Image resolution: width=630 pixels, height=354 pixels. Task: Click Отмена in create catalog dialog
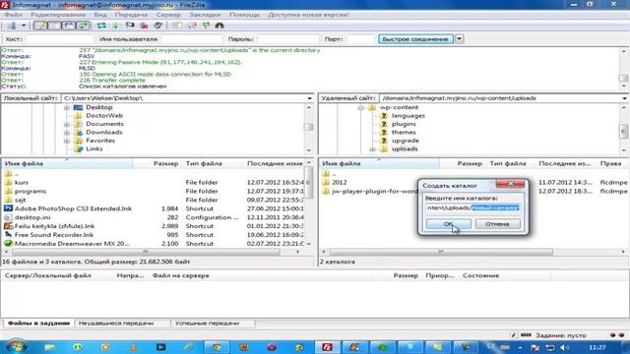(x=497, y=224)
